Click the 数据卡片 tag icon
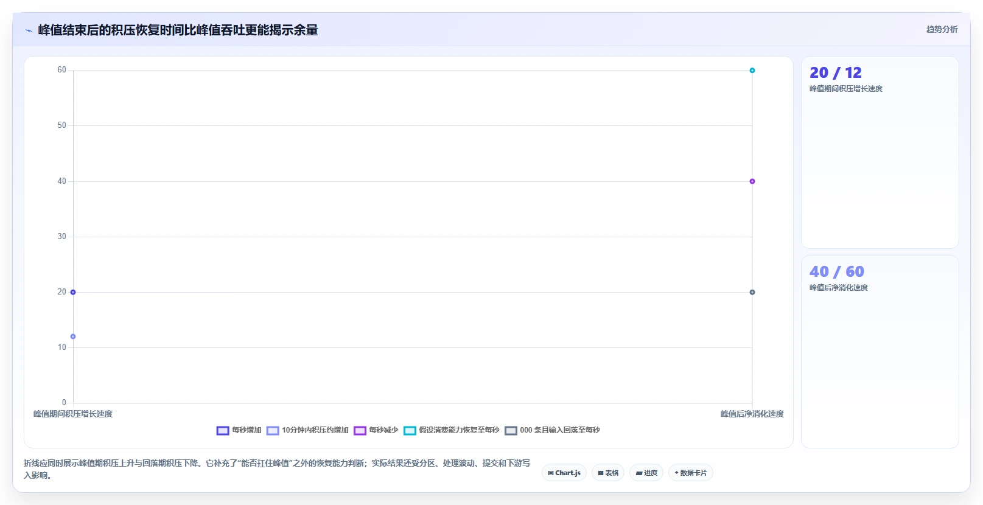 pos(676,473)
